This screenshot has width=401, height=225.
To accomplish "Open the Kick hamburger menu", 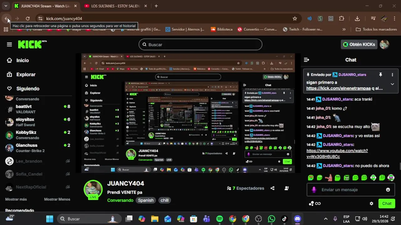I will [9, 45].
